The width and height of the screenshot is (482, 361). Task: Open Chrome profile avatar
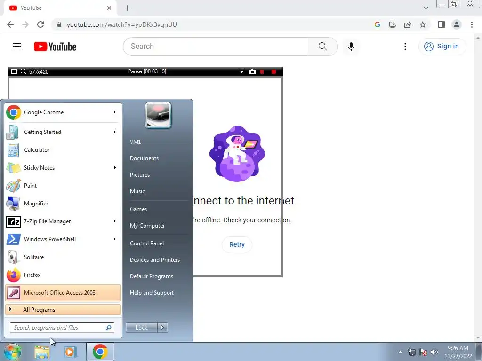point(457,24)
